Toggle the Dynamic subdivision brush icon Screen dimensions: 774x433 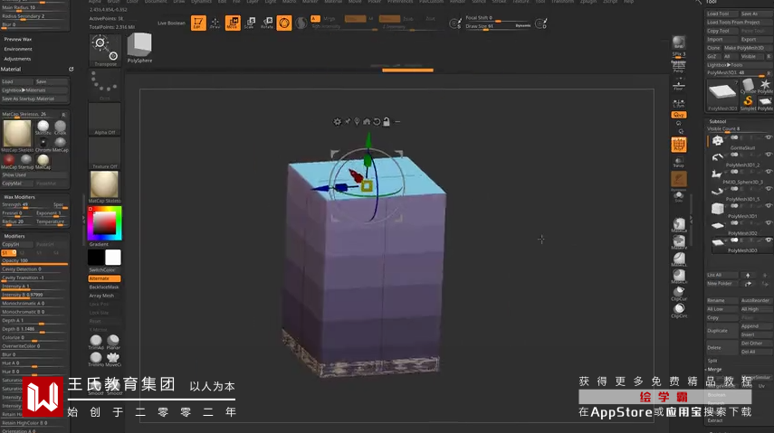coord(679,180)
